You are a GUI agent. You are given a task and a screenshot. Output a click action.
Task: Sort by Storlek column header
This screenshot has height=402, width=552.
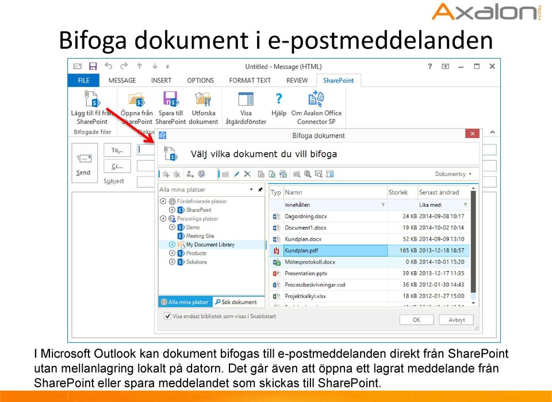(402, 192)
